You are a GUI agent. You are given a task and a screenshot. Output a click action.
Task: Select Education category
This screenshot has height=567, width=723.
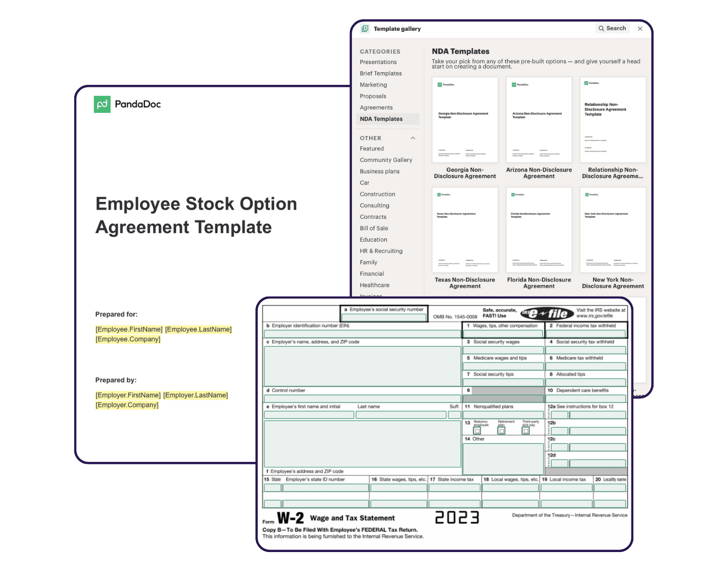tap(373, 240)
